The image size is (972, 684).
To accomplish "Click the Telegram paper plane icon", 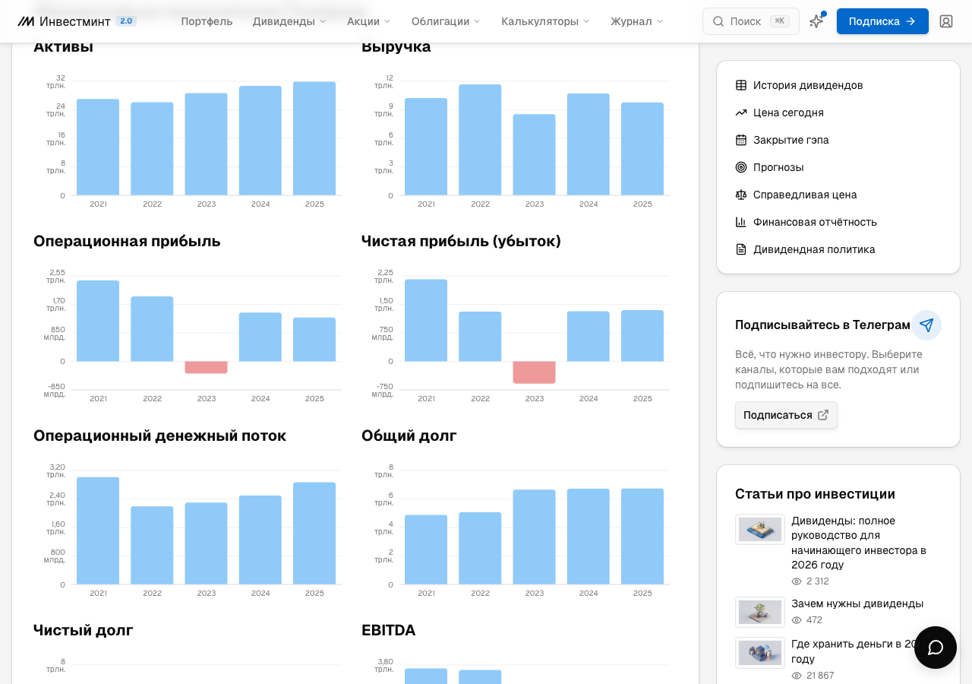I will coord(926,325).
